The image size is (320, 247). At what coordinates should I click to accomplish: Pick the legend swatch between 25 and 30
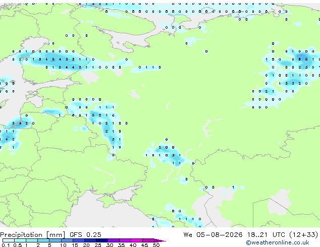[102, 240]
